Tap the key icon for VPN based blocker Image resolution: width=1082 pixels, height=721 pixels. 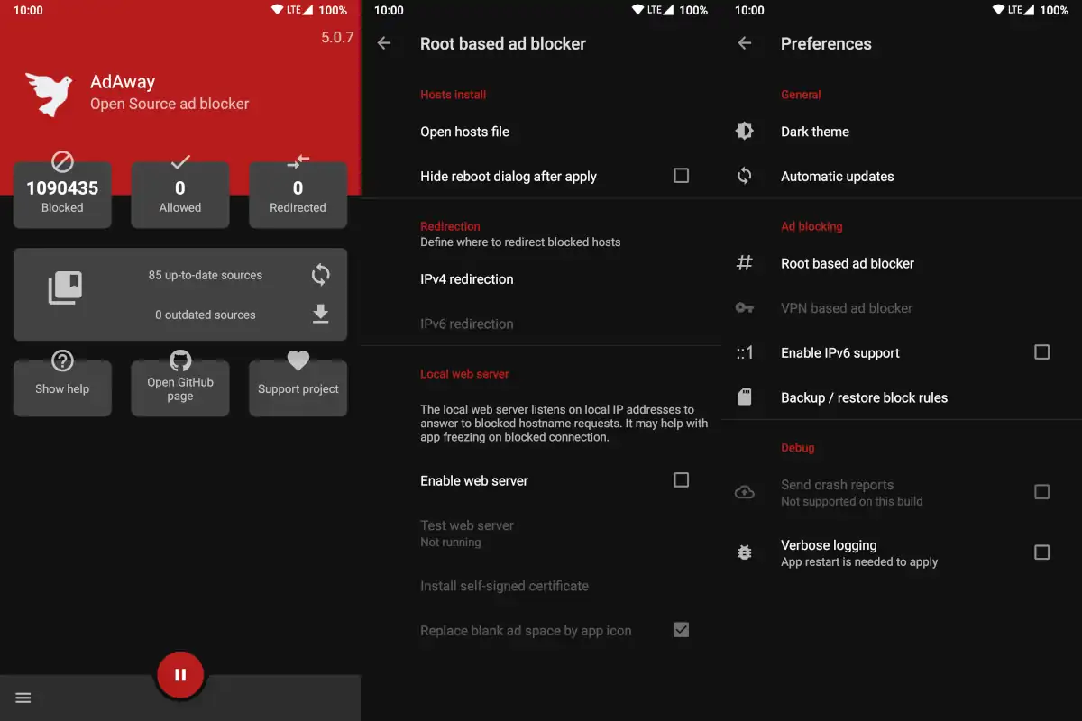tap(745, 307)
